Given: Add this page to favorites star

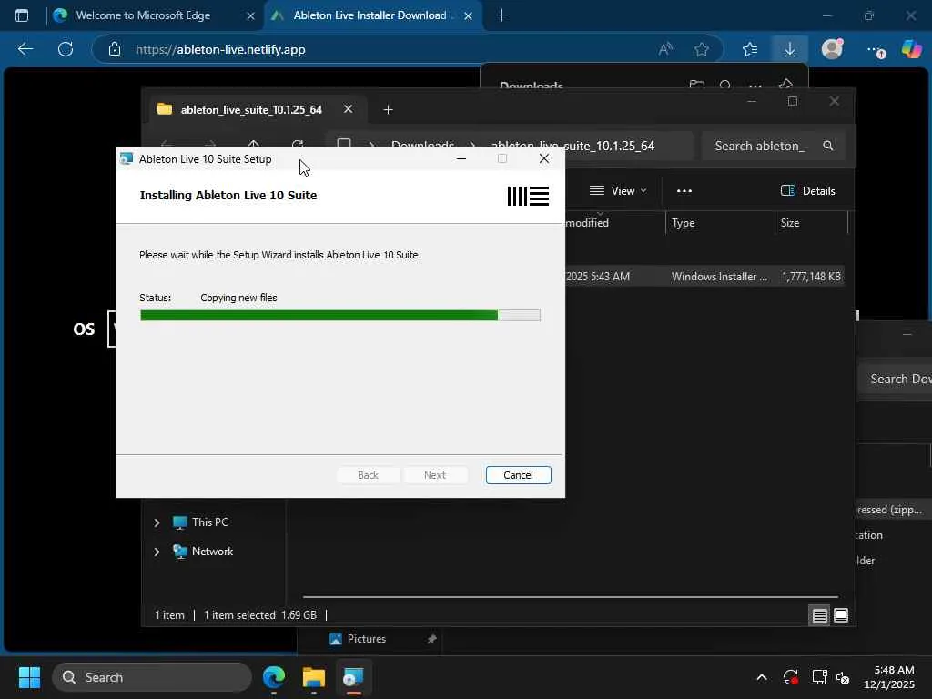Looking at the screenshot, I should (x=702, y=49).
